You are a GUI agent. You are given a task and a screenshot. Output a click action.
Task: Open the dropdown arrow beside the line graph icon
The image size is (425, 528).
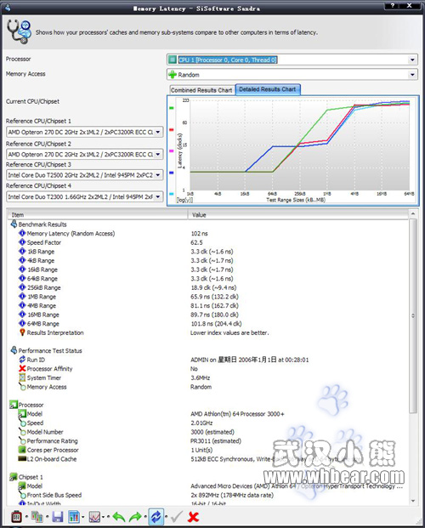click(103, 517)
